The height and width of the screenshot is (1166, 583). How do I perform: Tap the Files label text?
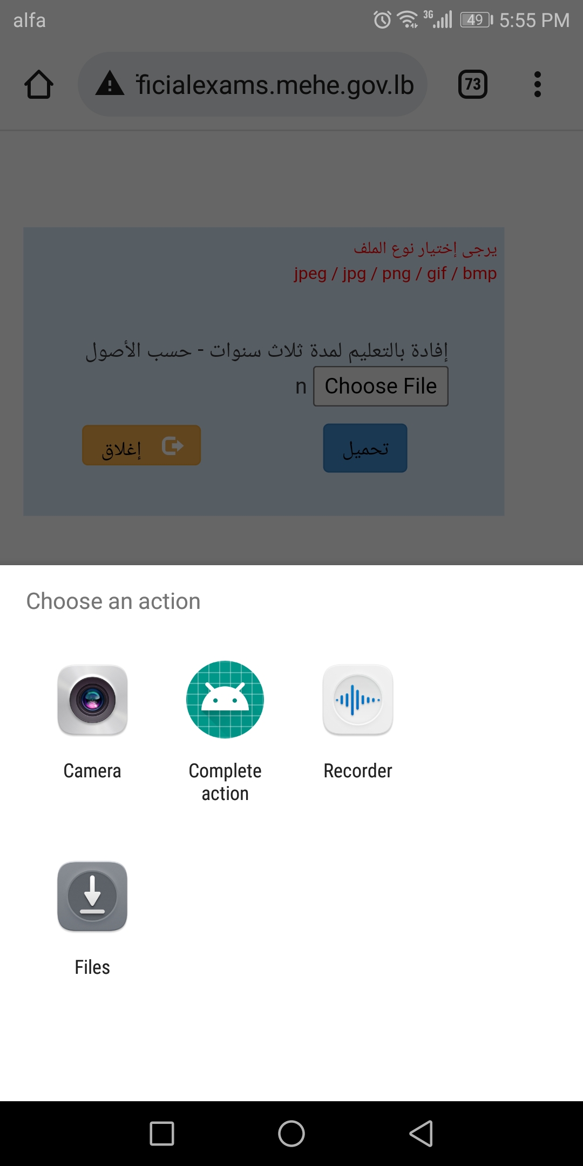92,967
